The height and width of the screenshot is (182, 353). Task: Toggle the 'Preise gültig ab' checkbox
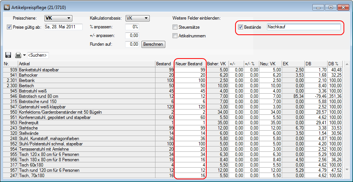[x=9, y=27]
